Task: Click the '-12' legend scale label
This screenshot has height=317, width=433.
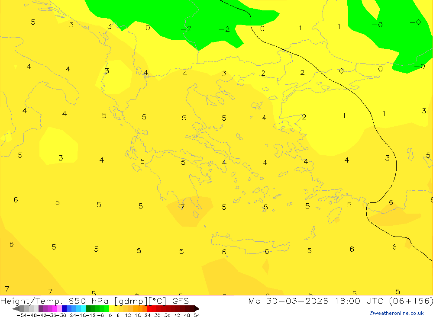Action: [90, 315]
